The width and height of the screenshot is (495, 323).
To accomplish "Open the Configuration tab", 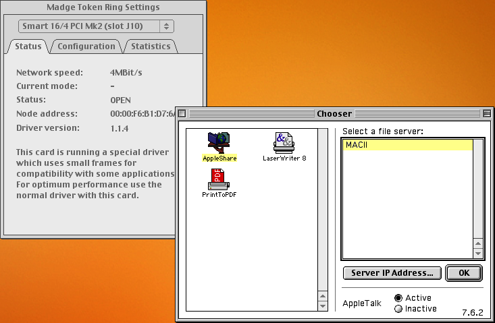I will click(86, 47).
